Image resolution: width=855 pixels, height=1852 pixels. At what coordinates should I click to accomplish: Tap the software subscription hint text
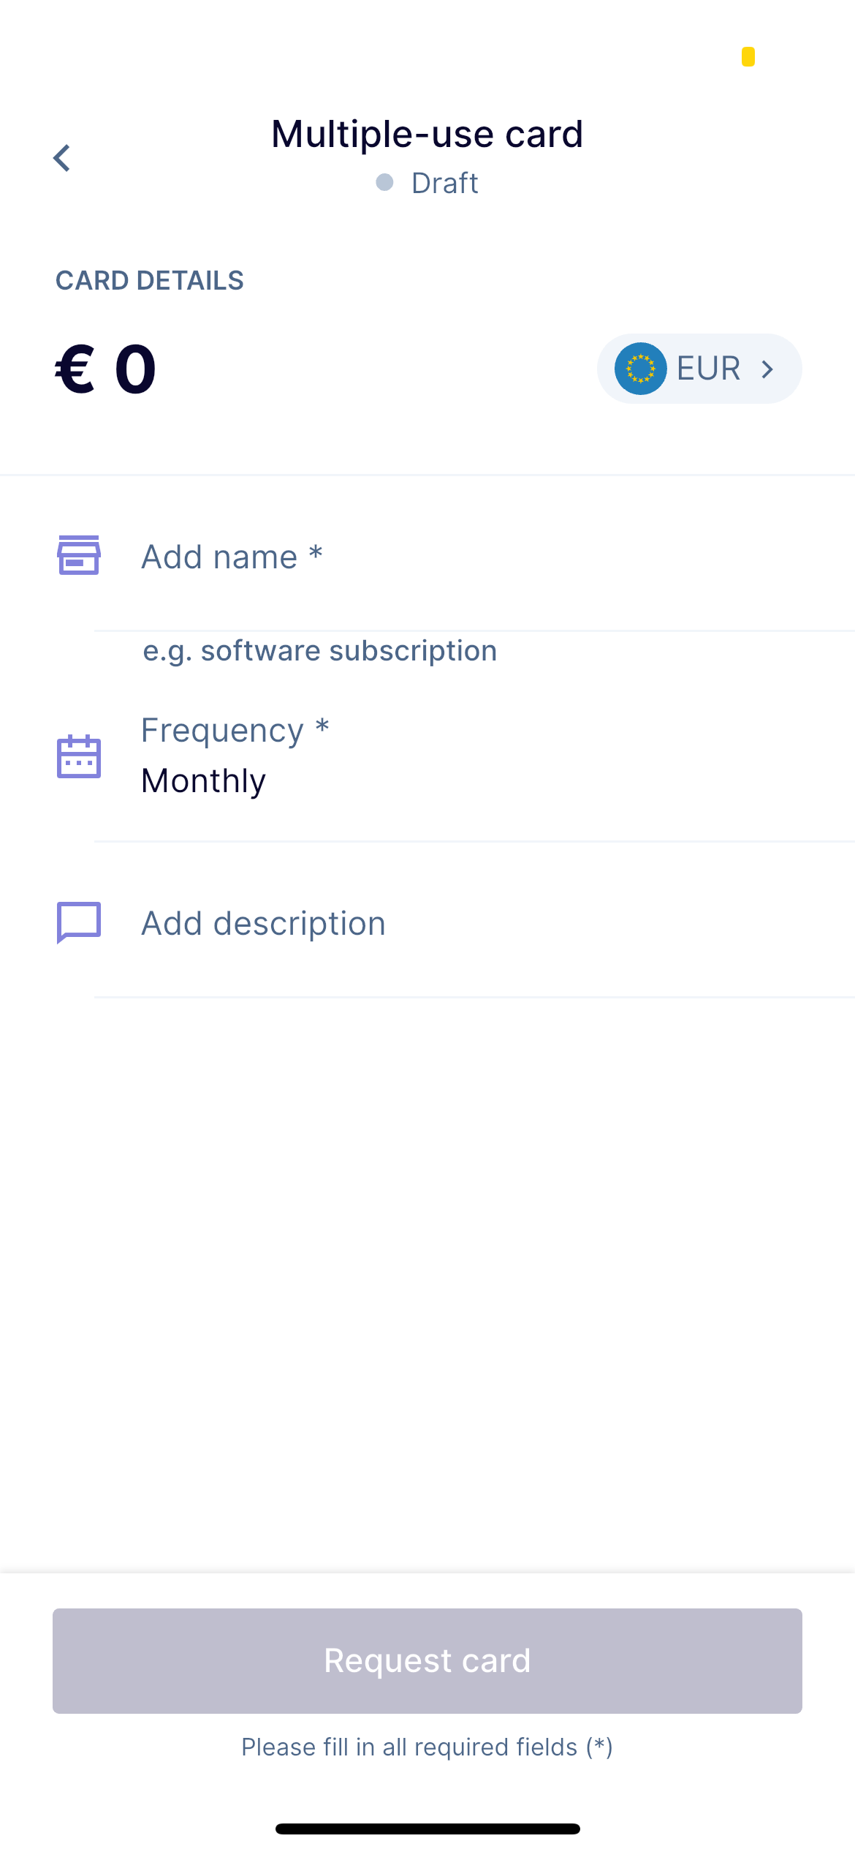click(x=319, y=651)
